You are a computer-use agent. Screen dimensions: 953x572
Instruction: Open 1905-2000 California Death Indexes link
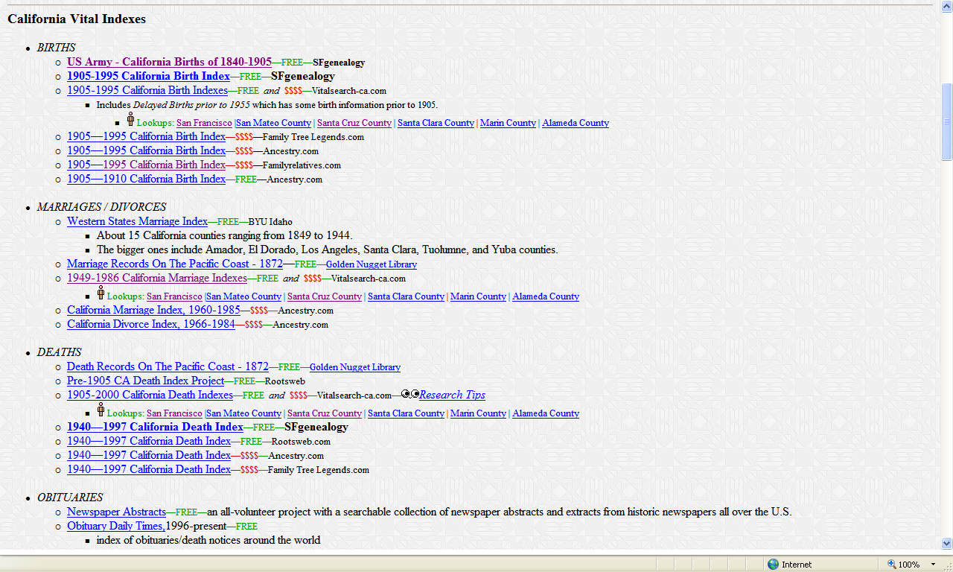click(150, 395)
